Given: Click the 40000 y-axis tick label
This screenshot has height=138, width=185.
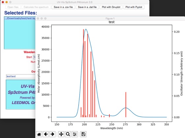Looking at the screenshot, I should [46, 27].
